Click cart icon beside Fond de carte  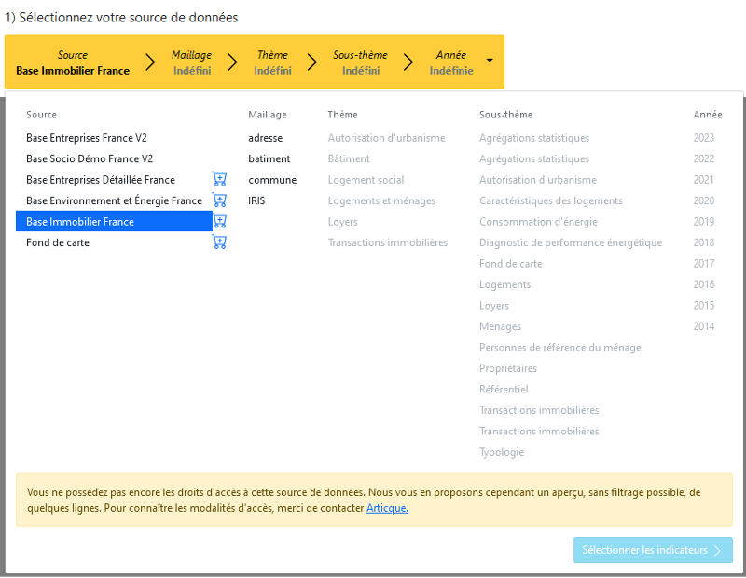(x=219, y=242)
